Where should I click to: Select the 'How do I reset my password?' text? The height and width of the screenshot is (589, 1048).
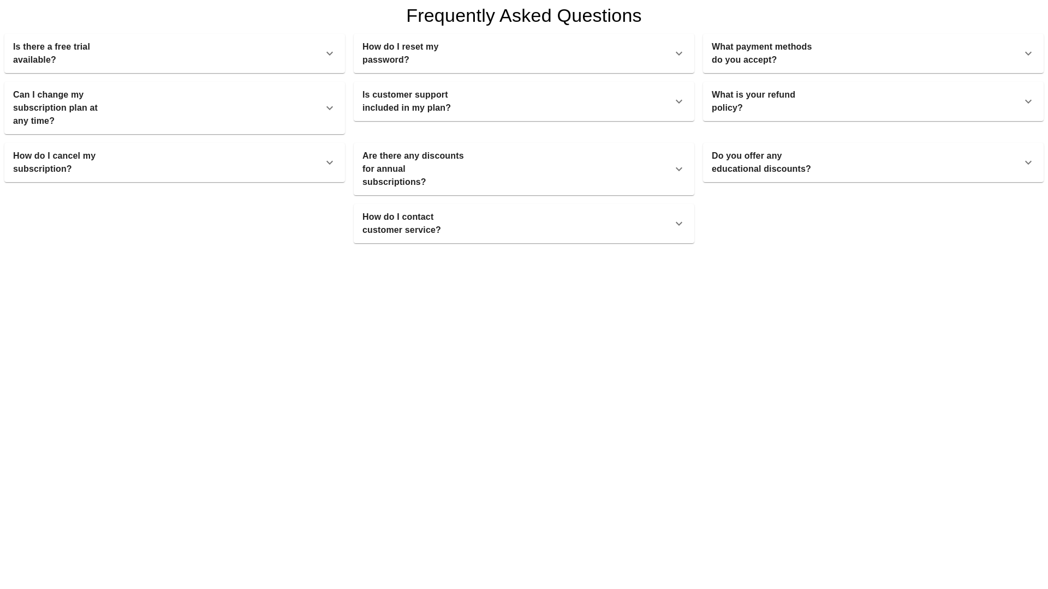click(x=400, y=53)
